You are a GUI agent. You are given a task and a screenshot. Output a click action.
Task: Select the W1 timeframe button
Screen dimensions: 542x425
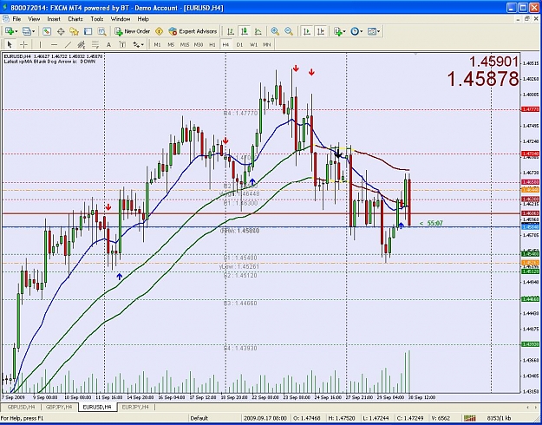(253, 44)
